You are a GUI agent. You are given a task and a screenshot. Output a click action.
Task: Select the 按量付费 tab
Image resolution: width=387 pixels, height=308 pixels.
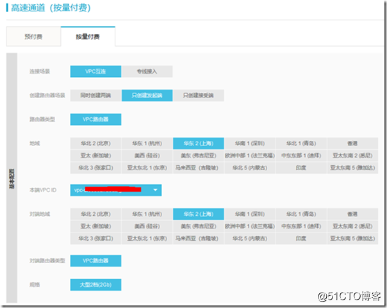click(x=88, y=36)
